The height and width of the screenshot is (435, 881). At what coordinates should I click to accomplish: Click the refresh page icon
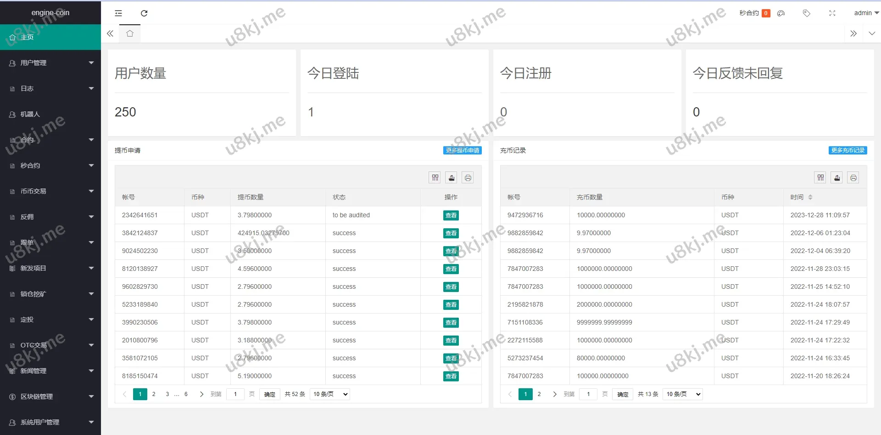(144, 13)
